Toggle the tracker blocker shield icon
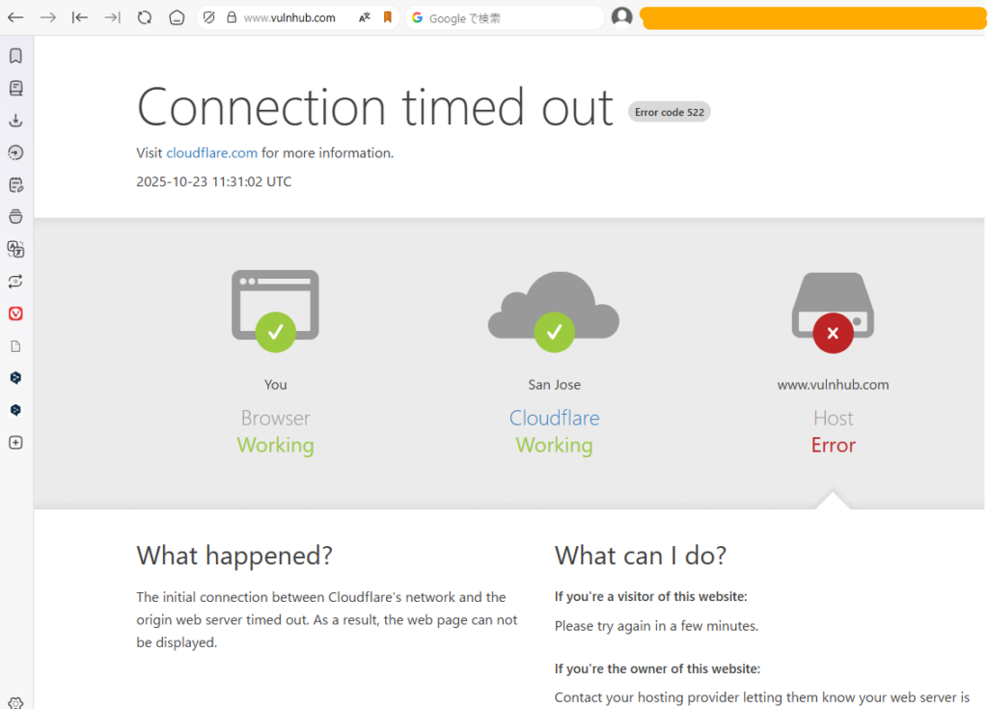This screenshot has width=988, height=709. tap(209, 17)
